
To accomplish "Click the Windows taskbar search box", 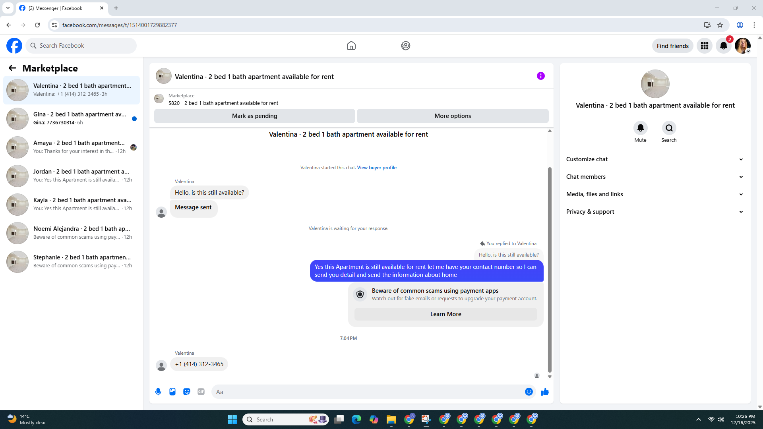I will point(285,419).
